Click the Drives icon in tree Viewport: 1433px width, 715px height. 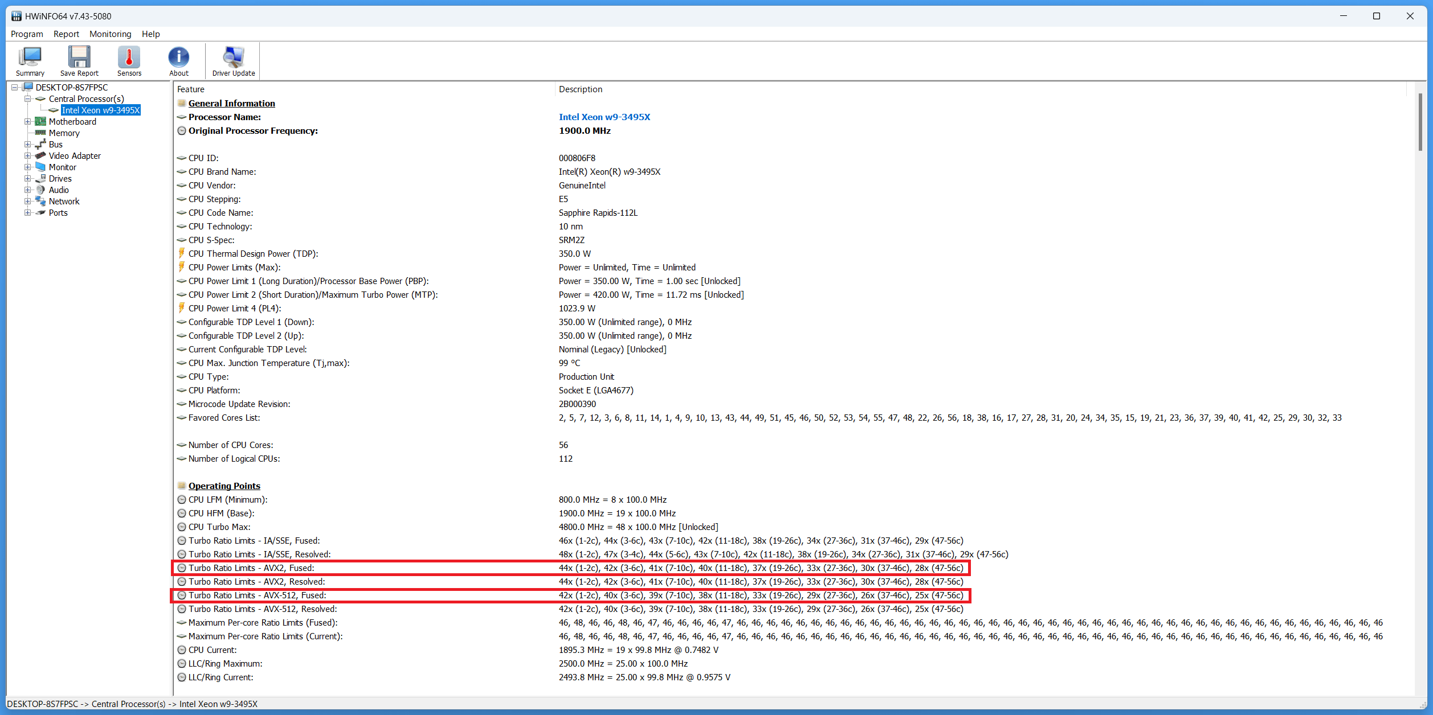pyautogui.click(x=40, y=178)
